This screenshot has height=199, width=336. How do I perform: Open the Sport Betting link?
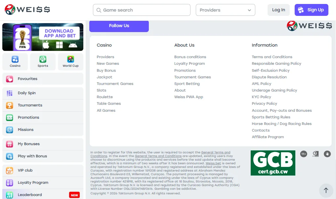point(187,84)
